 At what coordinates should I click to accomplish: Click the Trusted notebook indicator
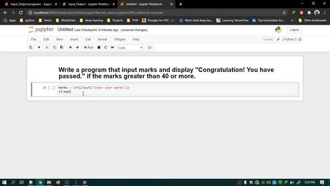(x=268, y=39)
